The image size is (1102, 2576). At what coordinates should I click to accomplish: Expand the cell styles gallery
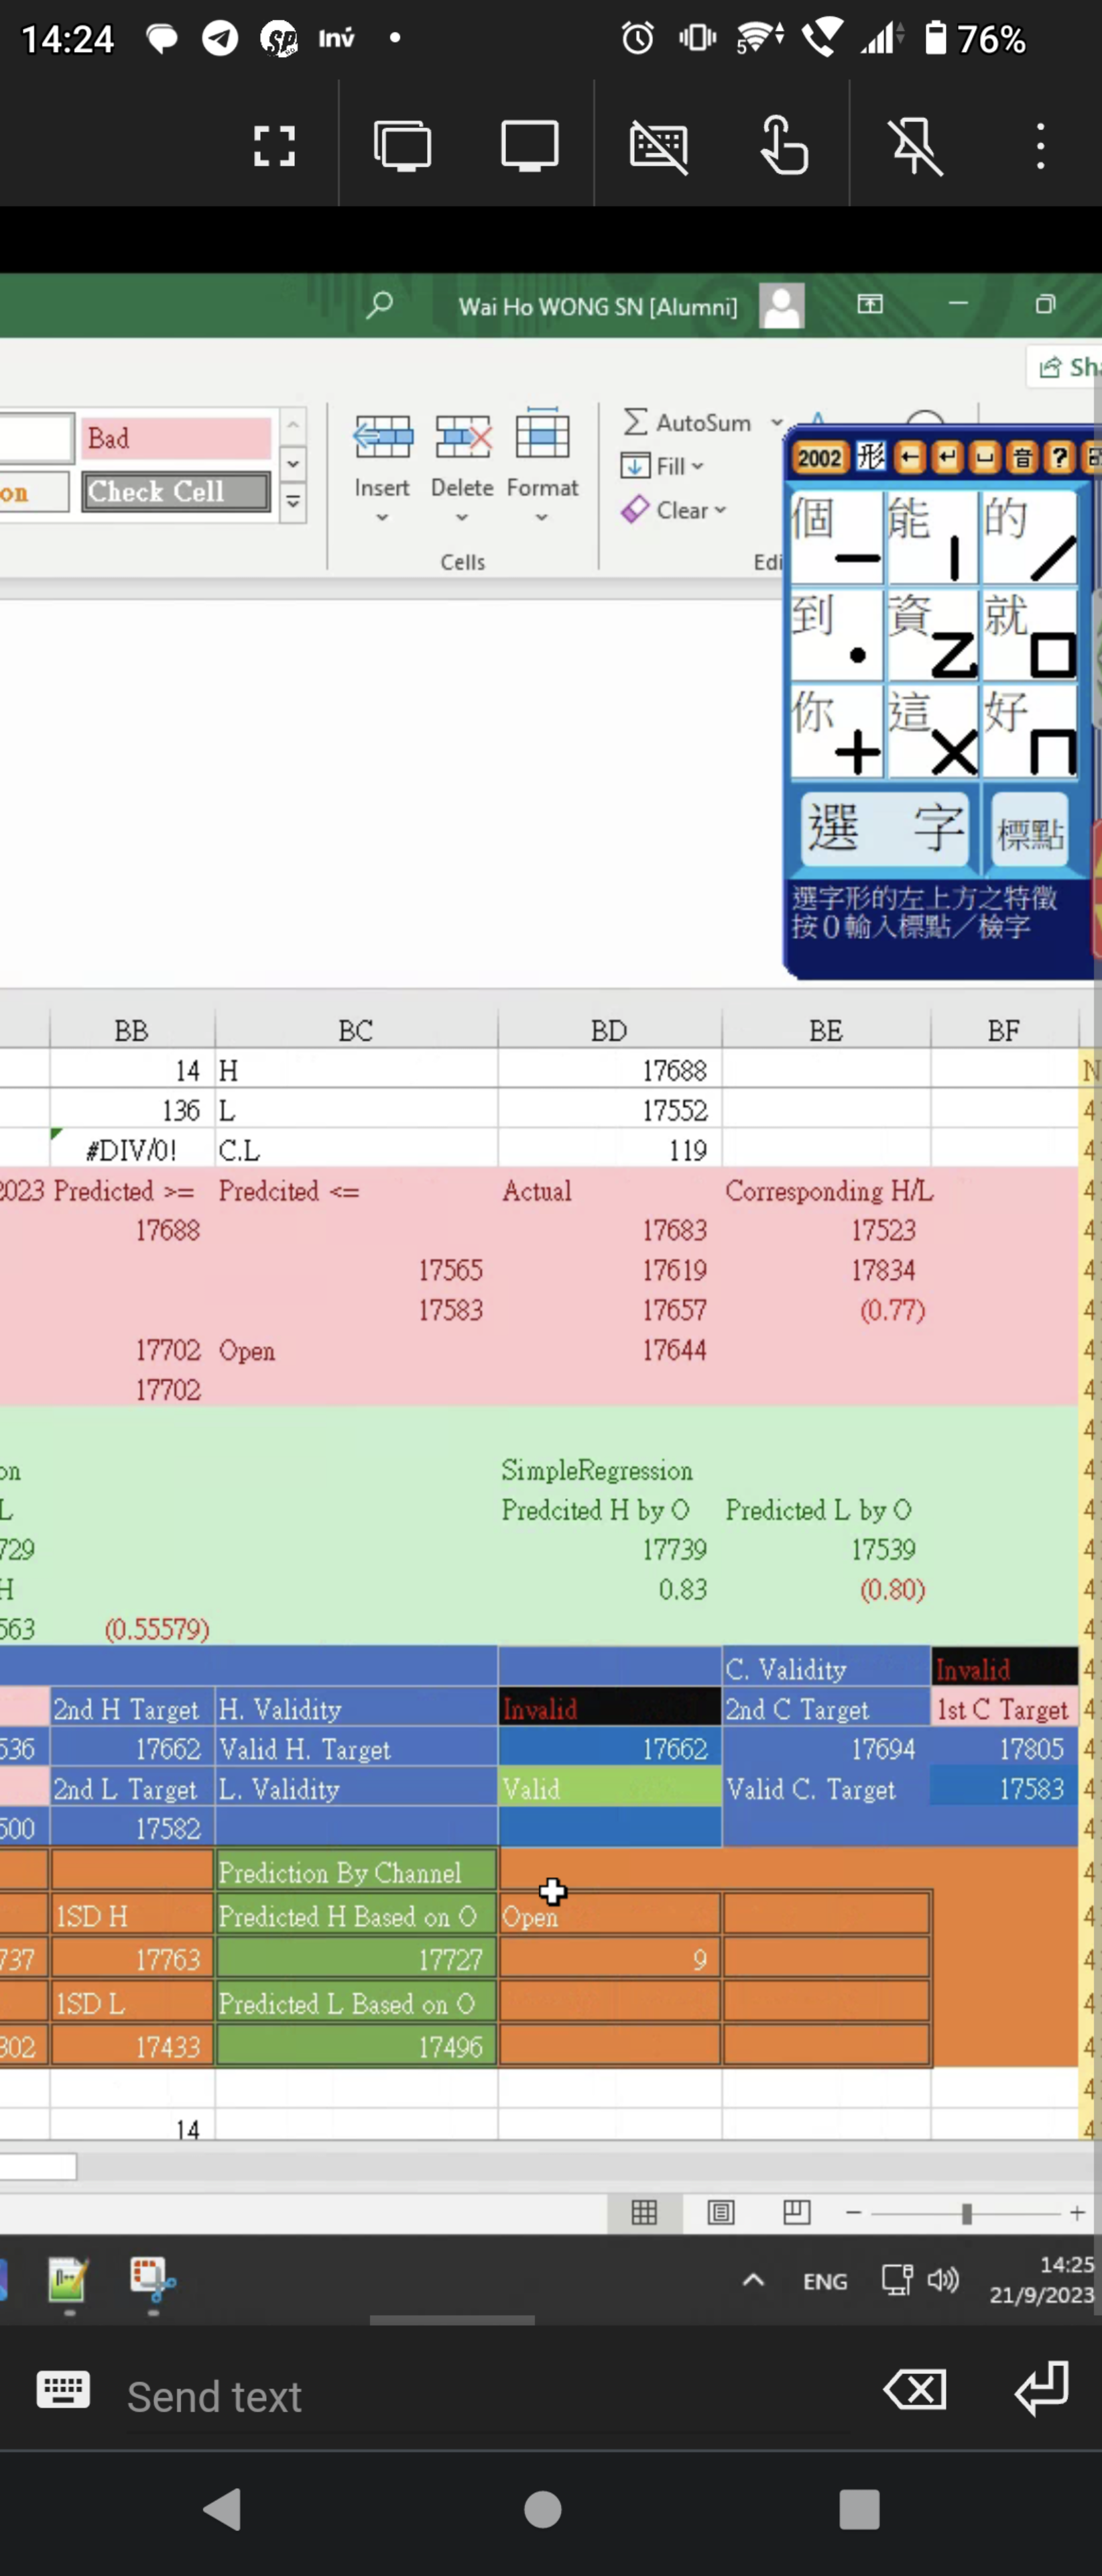[293, 502]
